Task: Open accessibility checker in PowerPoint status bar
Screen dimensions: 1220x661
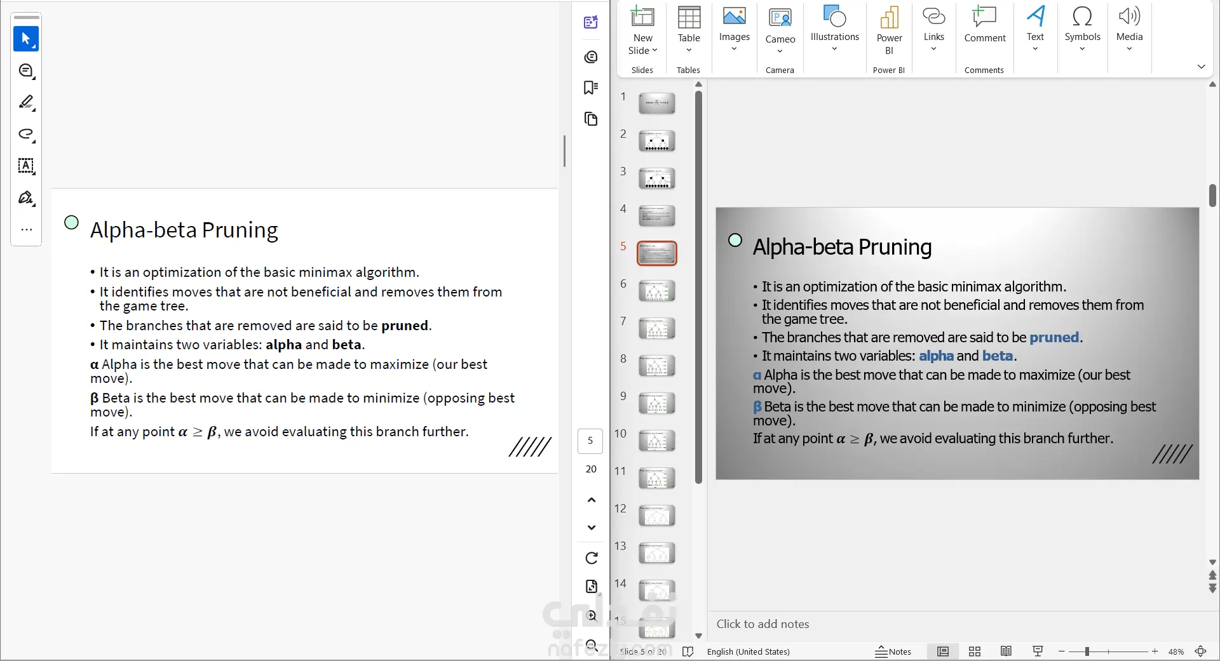Action: tap(688, 651)
